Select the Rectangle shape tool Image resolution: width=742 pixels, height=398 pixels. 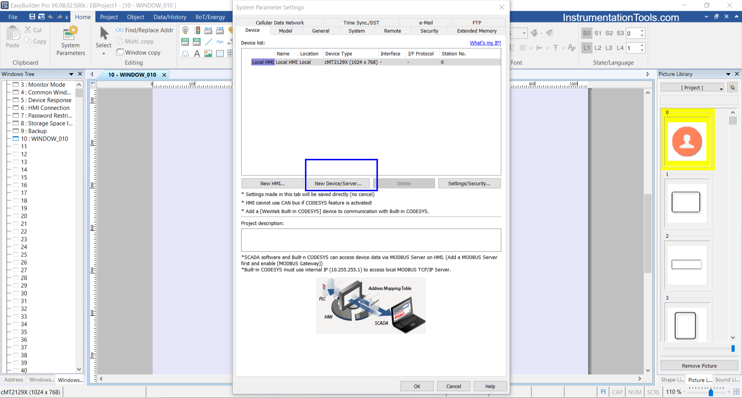(220, 53)
